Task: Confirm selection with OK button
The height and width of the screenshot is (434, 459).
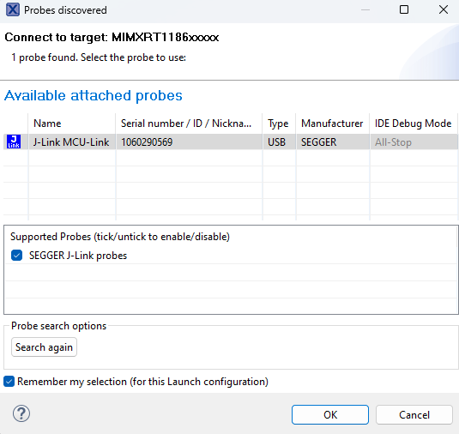Action: point(330,414)
